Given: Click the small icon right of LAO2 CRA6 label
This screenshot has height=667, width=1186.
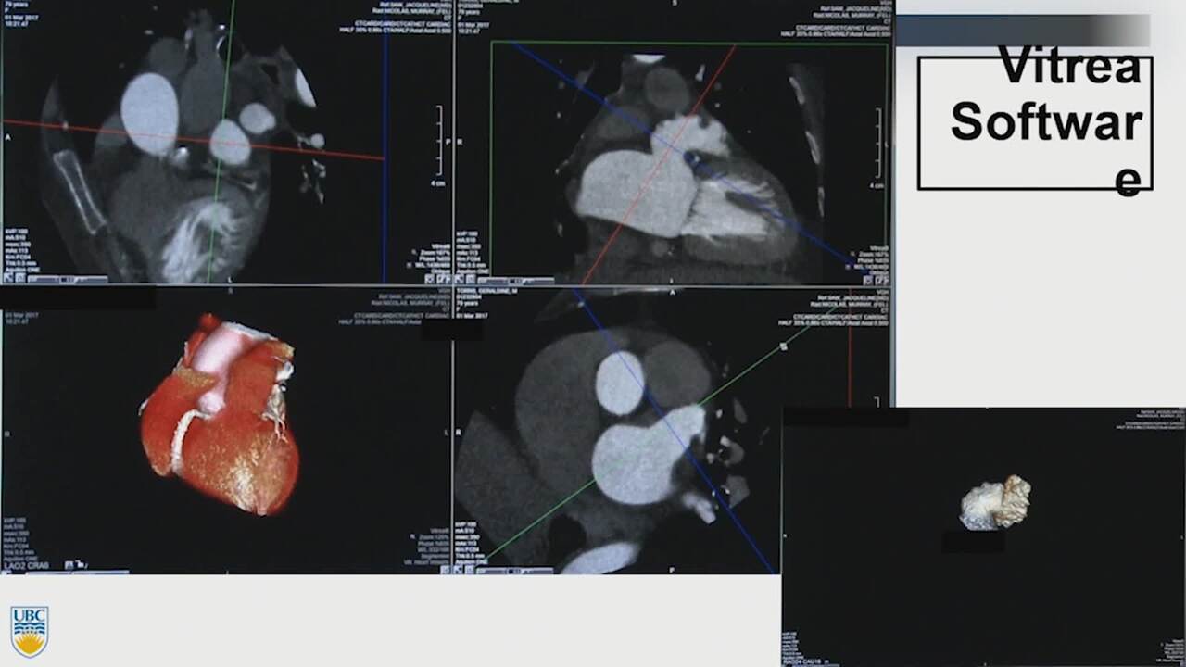Looking at the screenshot, I should tap(69, 564).
